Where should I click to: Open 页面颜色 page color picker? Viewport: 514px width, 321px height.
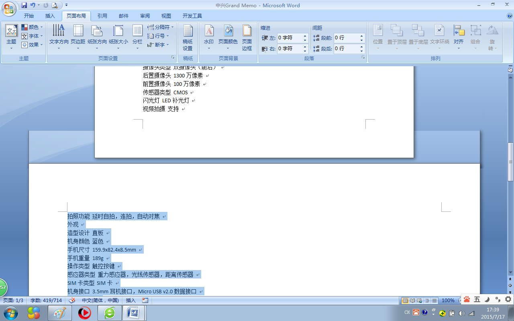click(228, 37)
